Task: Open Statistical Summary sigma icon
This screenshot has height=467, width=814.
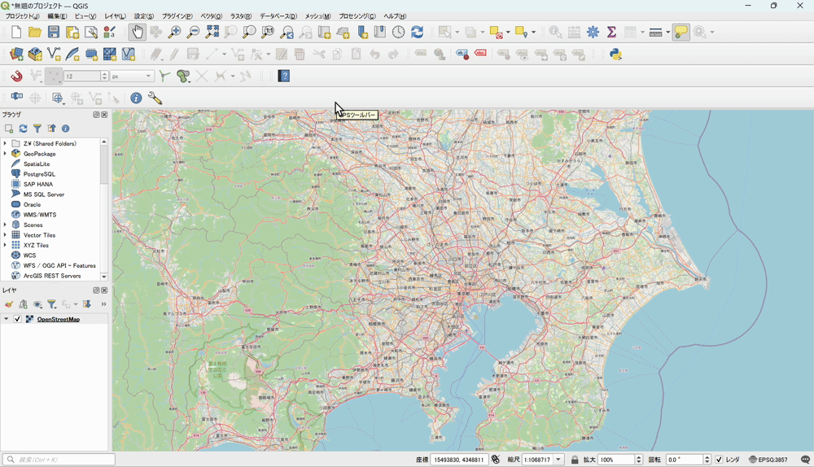Action: tap(611, 33)
